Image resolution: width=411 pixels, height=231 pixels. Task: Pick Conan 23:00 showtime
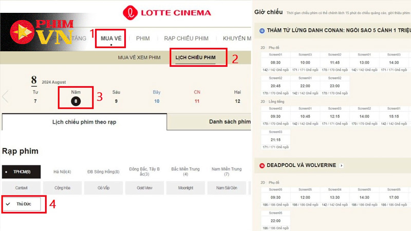335,86
